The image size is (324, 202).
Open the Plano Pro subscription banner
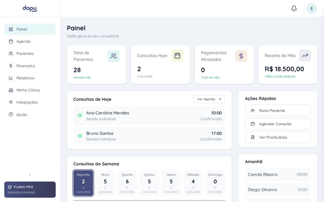(30, 190)
